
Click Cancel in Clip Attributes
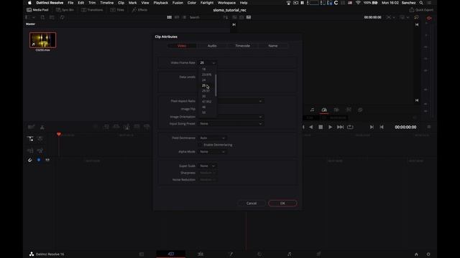(x=252, y=204)
